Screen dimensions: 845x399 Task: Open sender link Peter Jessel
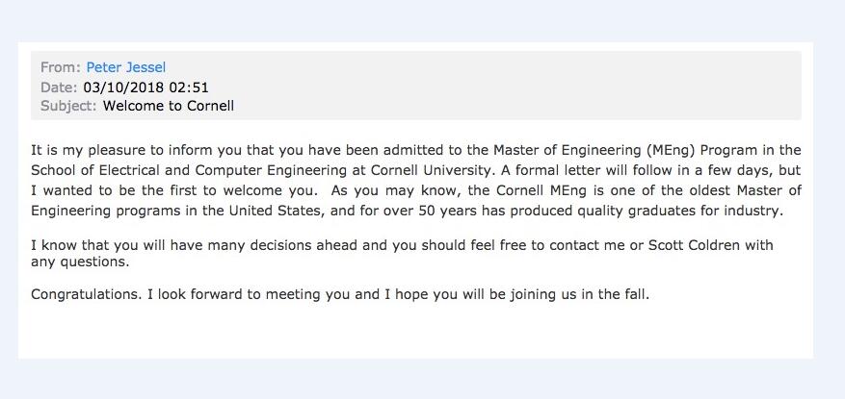coord(126,67)
